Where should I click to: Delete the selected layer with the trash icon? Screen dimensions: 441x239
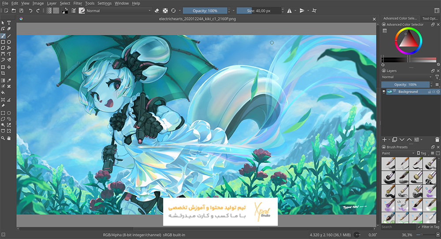437,140
